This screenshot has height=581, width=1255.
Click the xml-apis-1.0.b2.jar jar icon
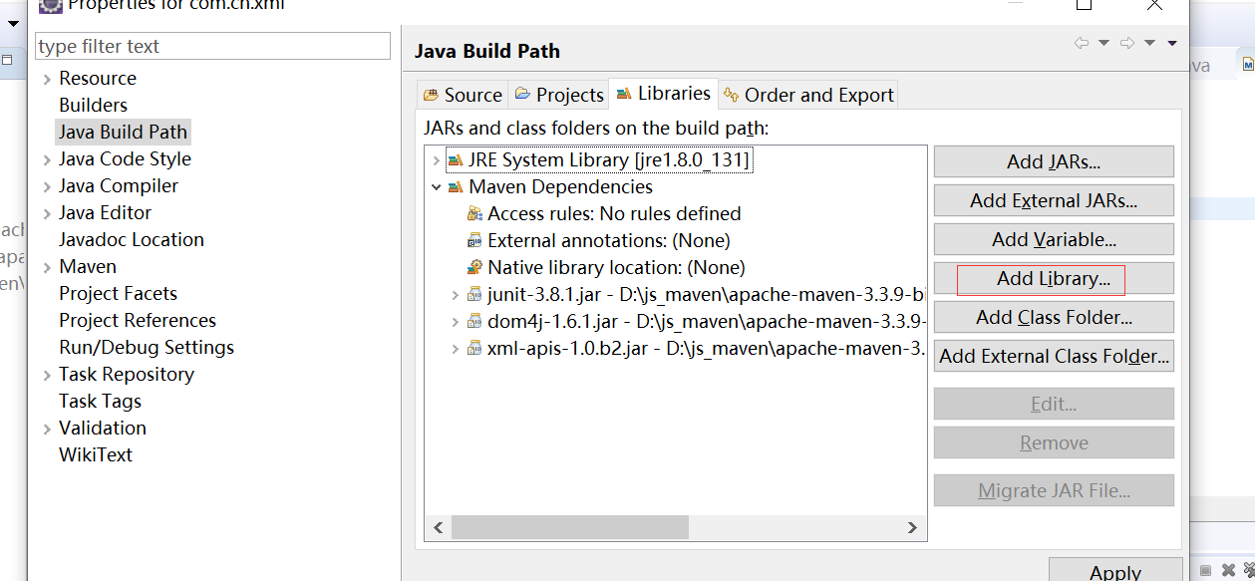pyautogui.click(x=474, y=349)
